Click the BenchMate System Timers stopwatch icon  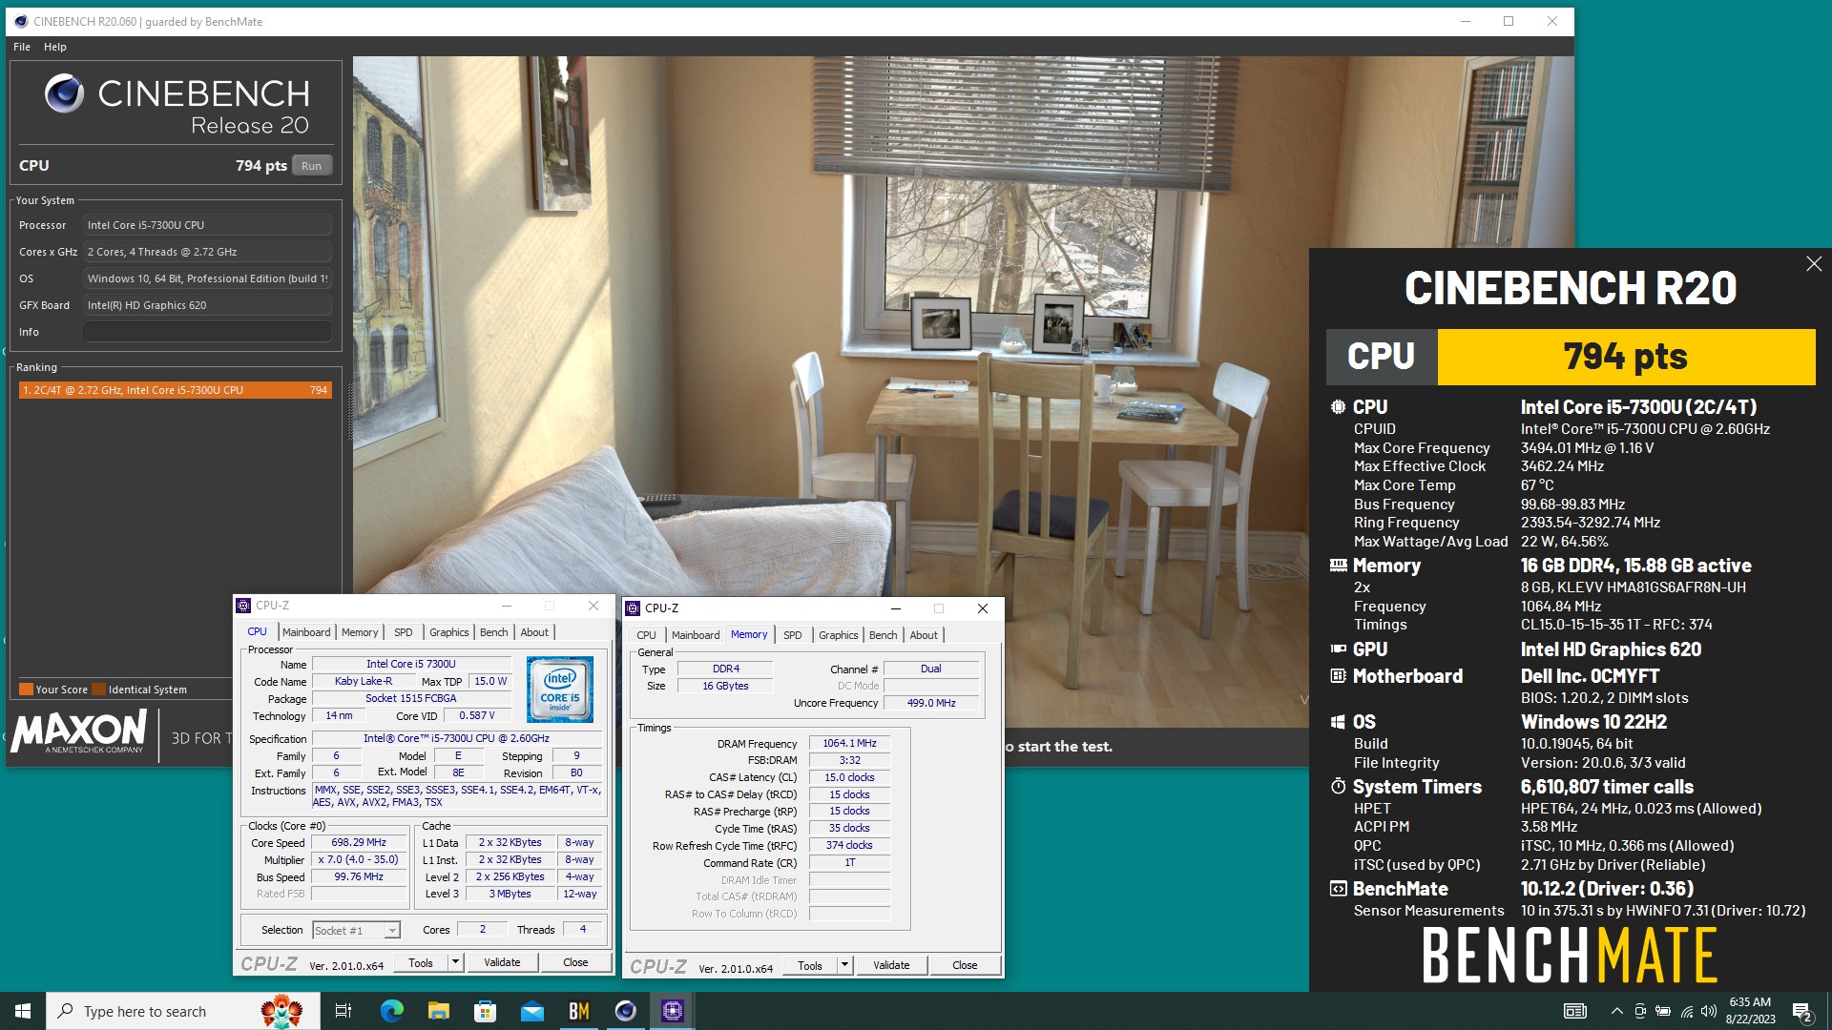point(1338,787)
